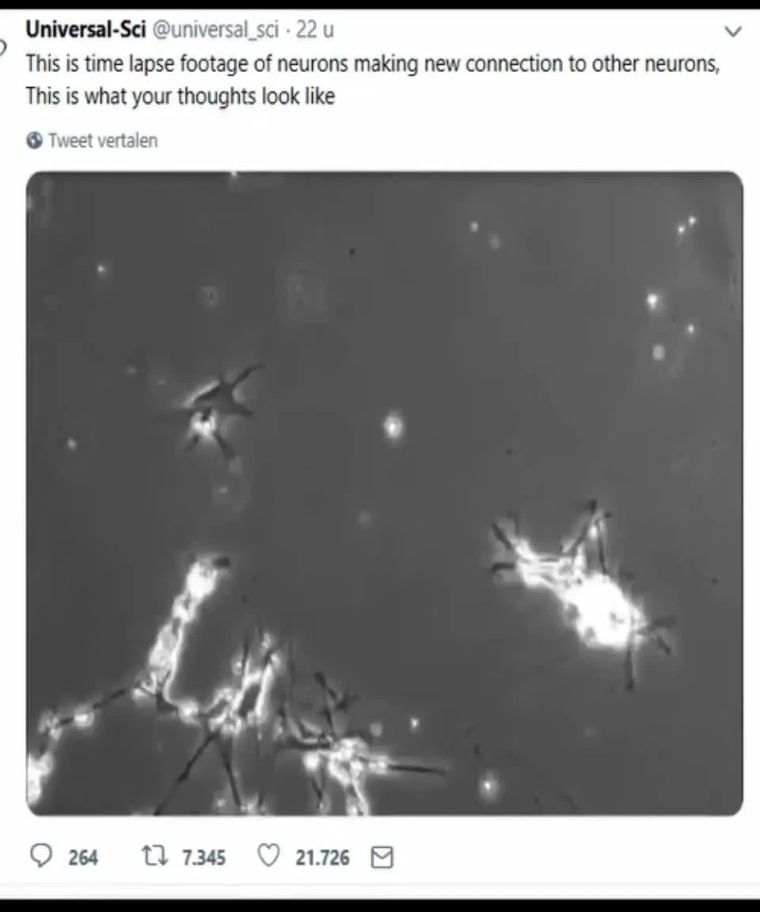This screenshot has height=912, width=760.
Task: Click the partial icon left of Universal-Sci
Action: click(3, 47)
